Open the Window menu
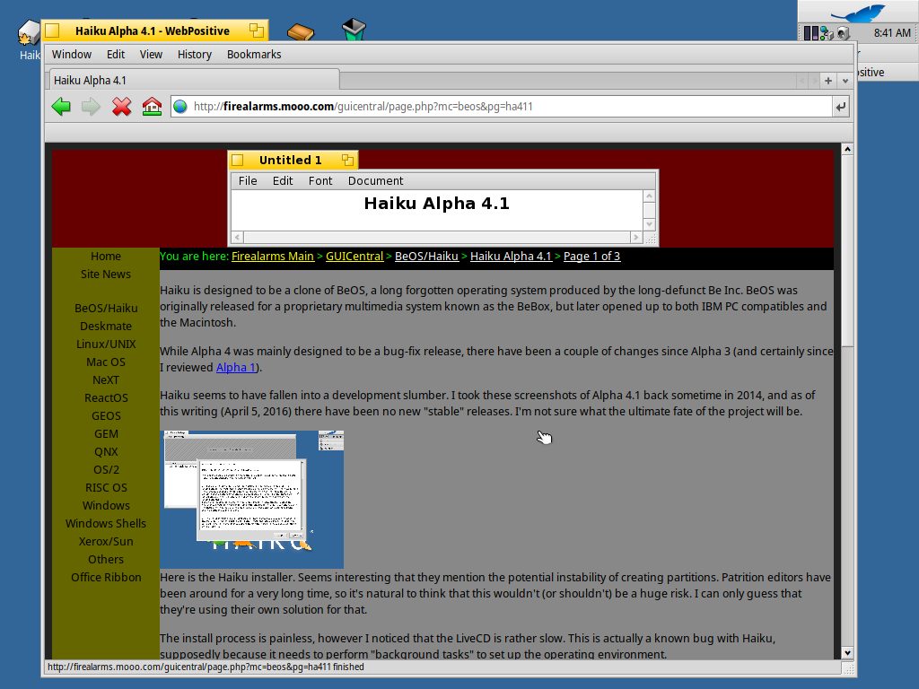Viewport: 919px width, 689px height. [x=72, y=55]
